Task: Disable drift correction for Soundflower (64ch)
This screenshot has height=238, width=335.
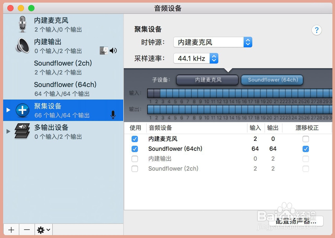Action: click(306, 149)
